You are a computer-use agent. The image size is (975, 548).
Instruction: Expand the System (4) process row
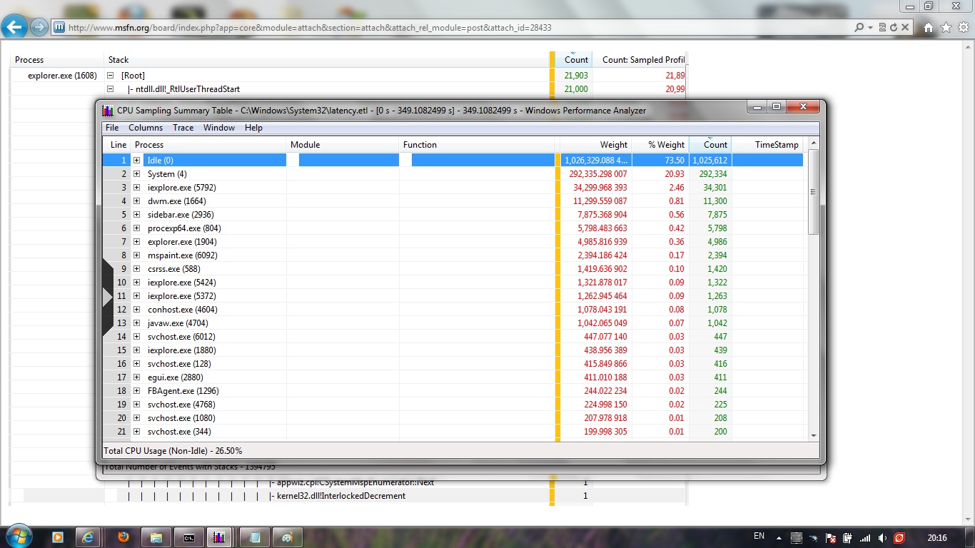[x=136, y=174]
